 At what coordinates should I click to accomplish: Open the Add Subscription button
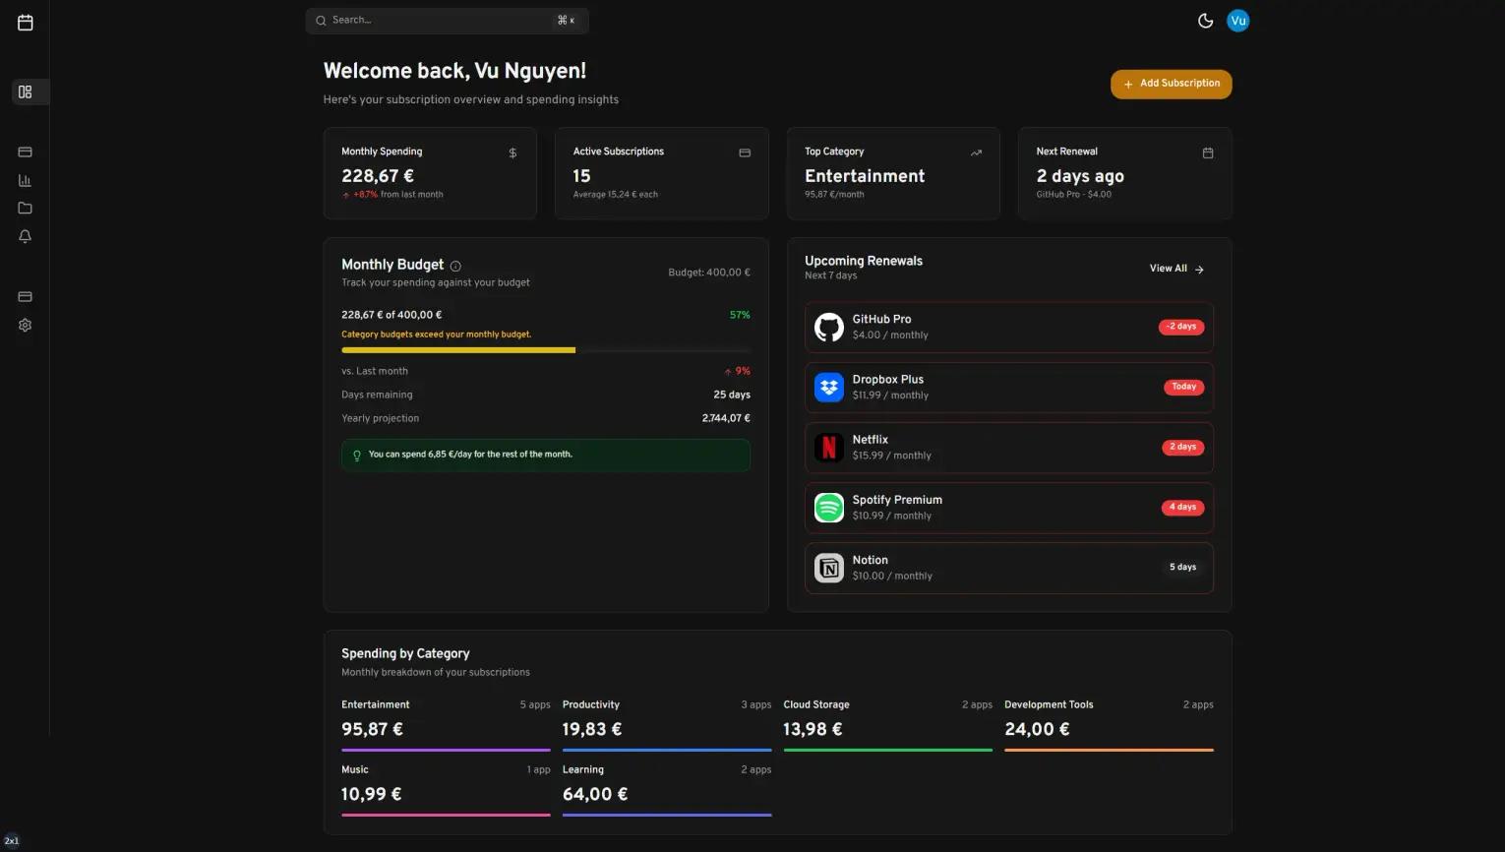click(1170, 84)
